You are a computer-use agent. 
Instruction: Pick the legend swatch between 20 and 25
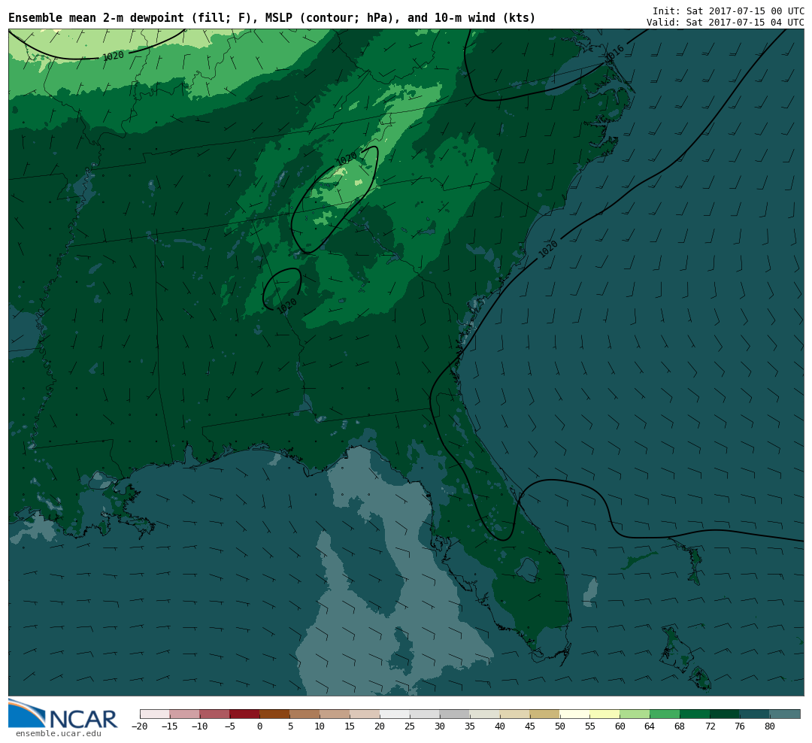point(395,714)
